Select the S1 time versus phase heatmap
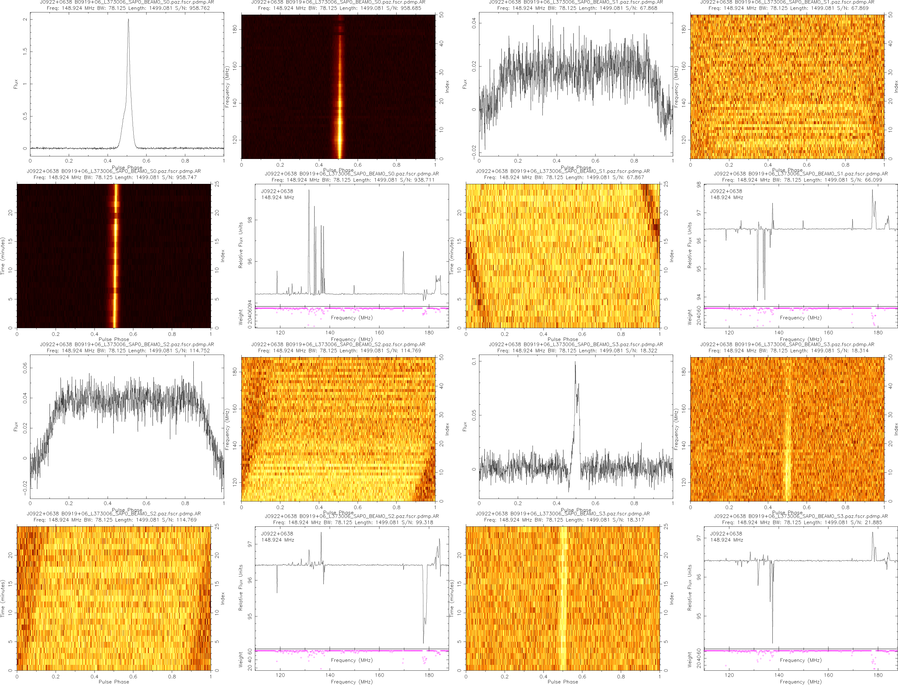The width and height of the screenshot is (898, 685). click(563, 256)
